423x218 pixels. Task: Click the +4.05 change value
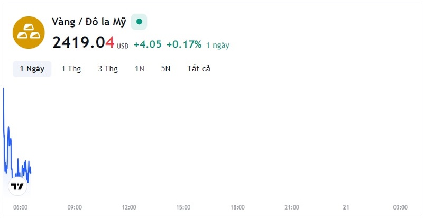[148, 44]
